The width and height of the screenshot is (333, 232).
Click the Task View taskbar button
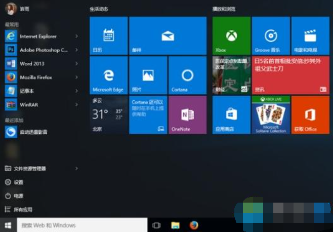point(156,225)
